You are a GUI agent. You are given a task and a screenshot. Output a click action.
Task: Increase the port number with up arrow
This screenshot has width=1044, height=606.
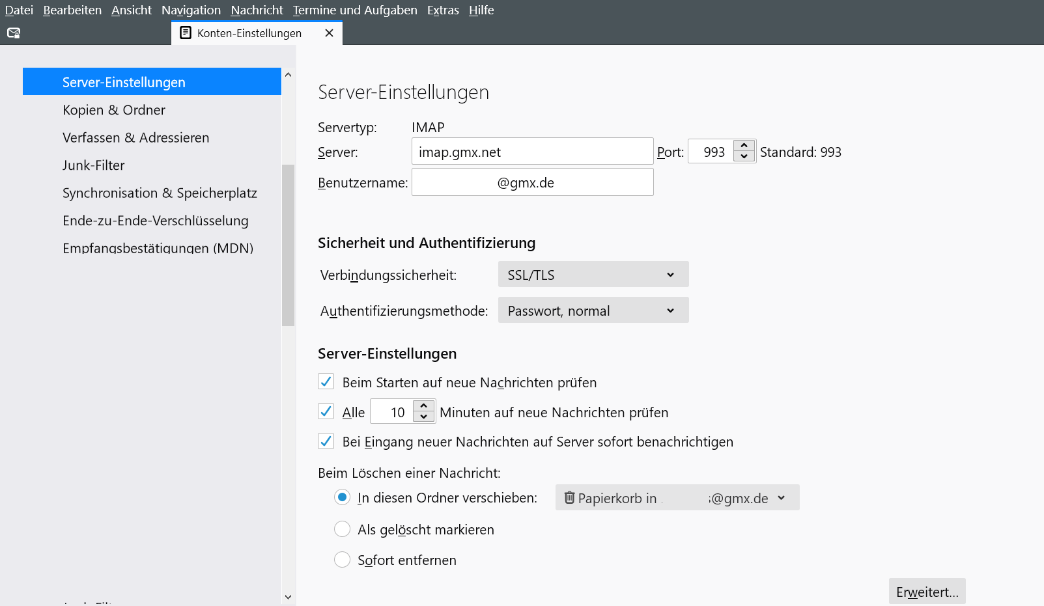coord(744,146)
